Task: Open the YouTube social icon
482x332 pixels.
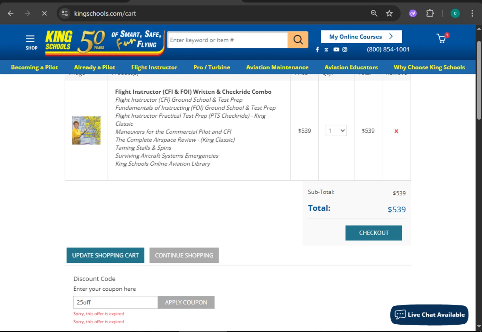Action: click(x=336, y=49)
